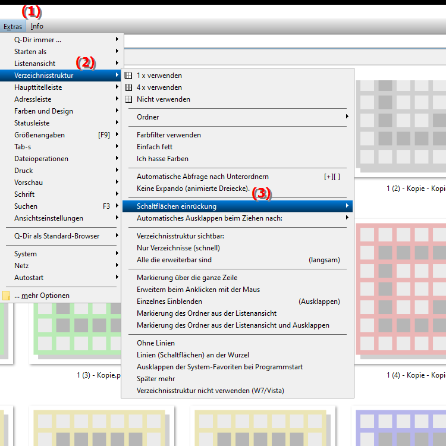Choose '1 x verwenden' option

click(237, 76)
